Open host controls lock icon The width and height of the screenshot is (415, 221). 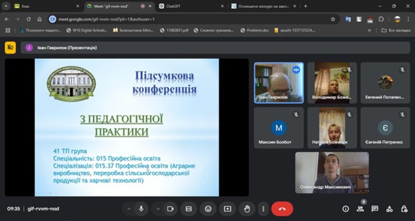[404, 209]
